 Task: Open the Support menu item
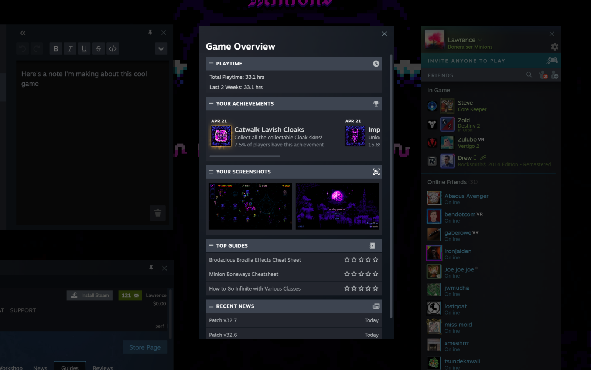pos(23,310)
